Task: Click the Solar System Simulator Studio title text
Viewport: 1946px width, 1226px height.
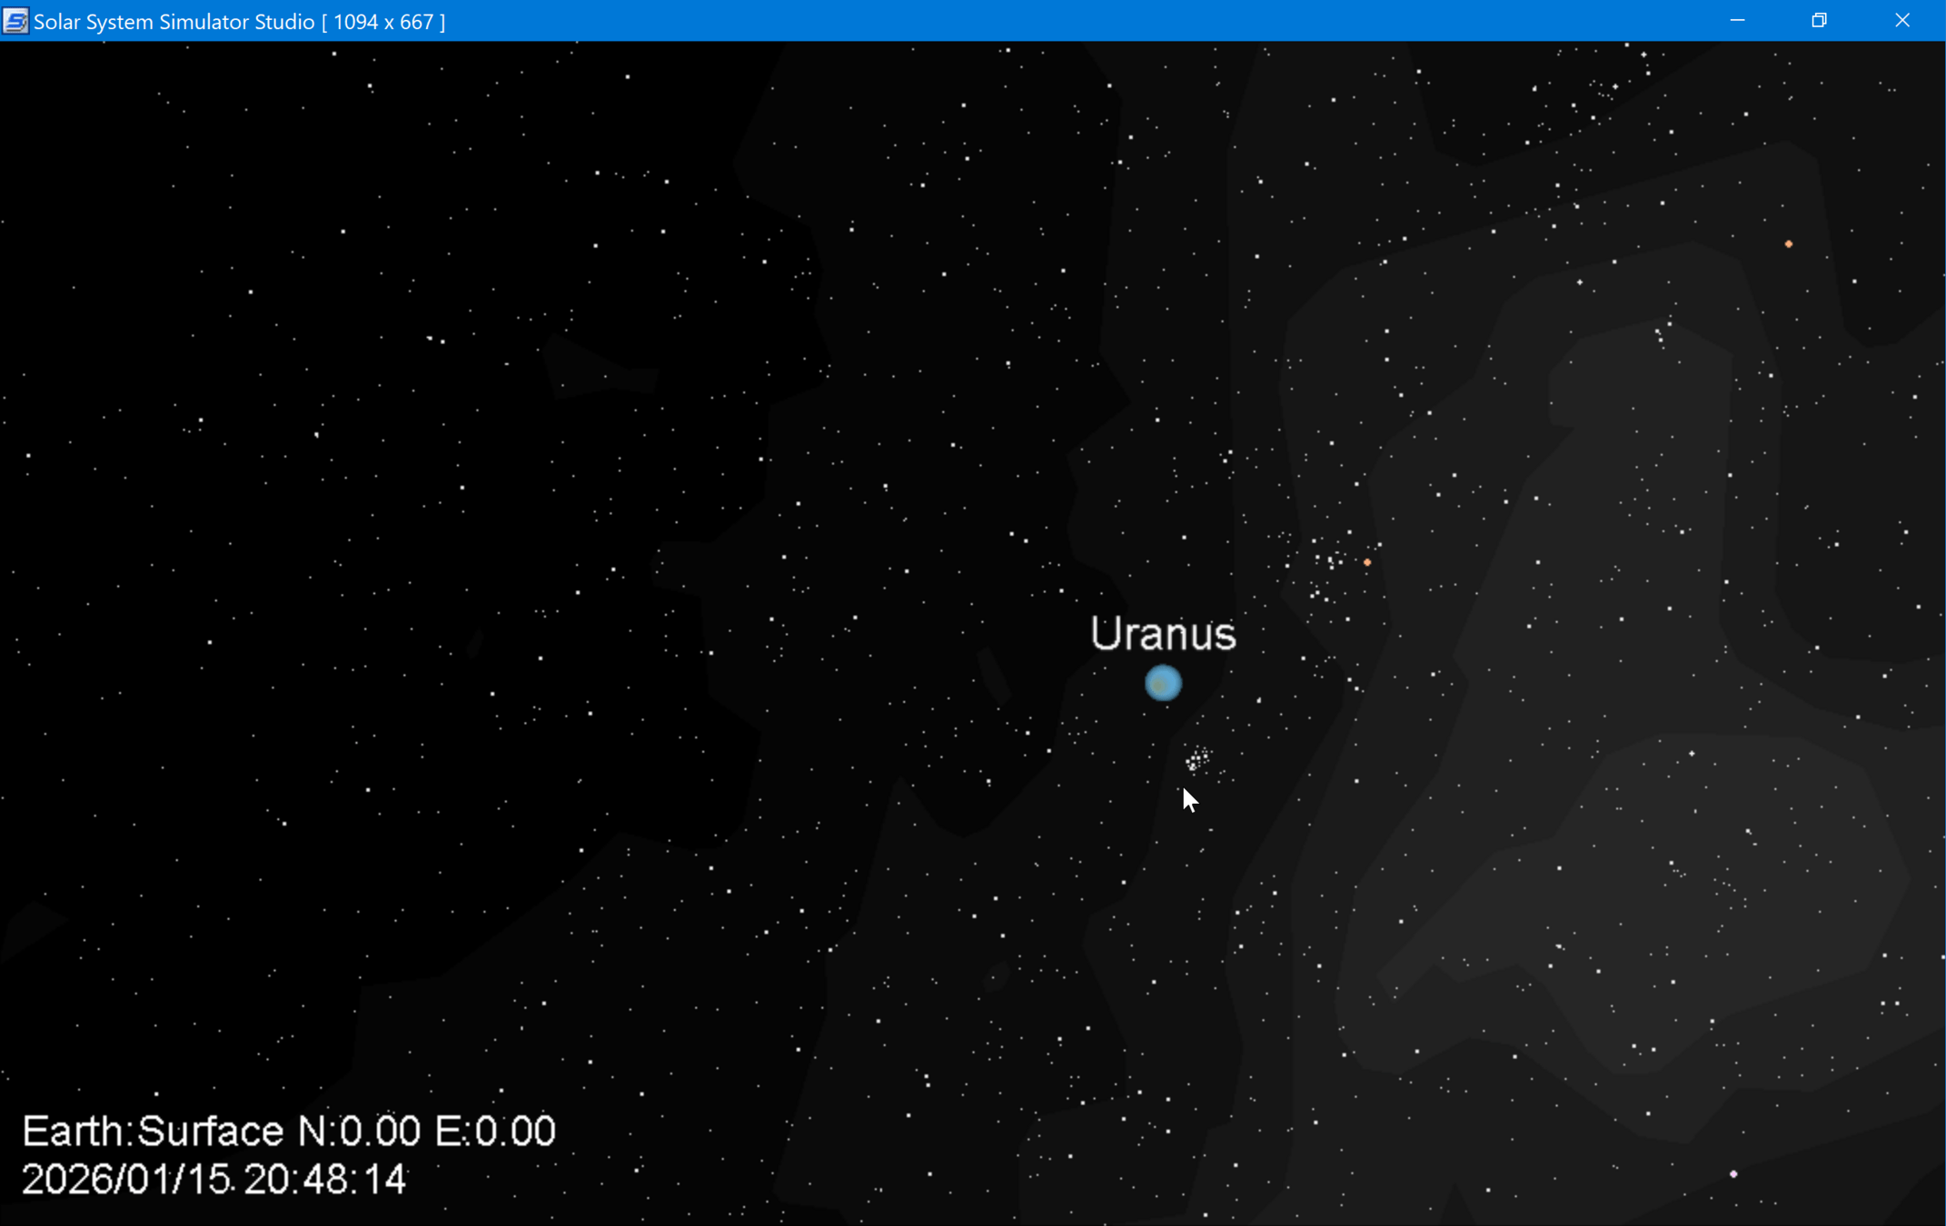Action: click(x=174, y=22)
